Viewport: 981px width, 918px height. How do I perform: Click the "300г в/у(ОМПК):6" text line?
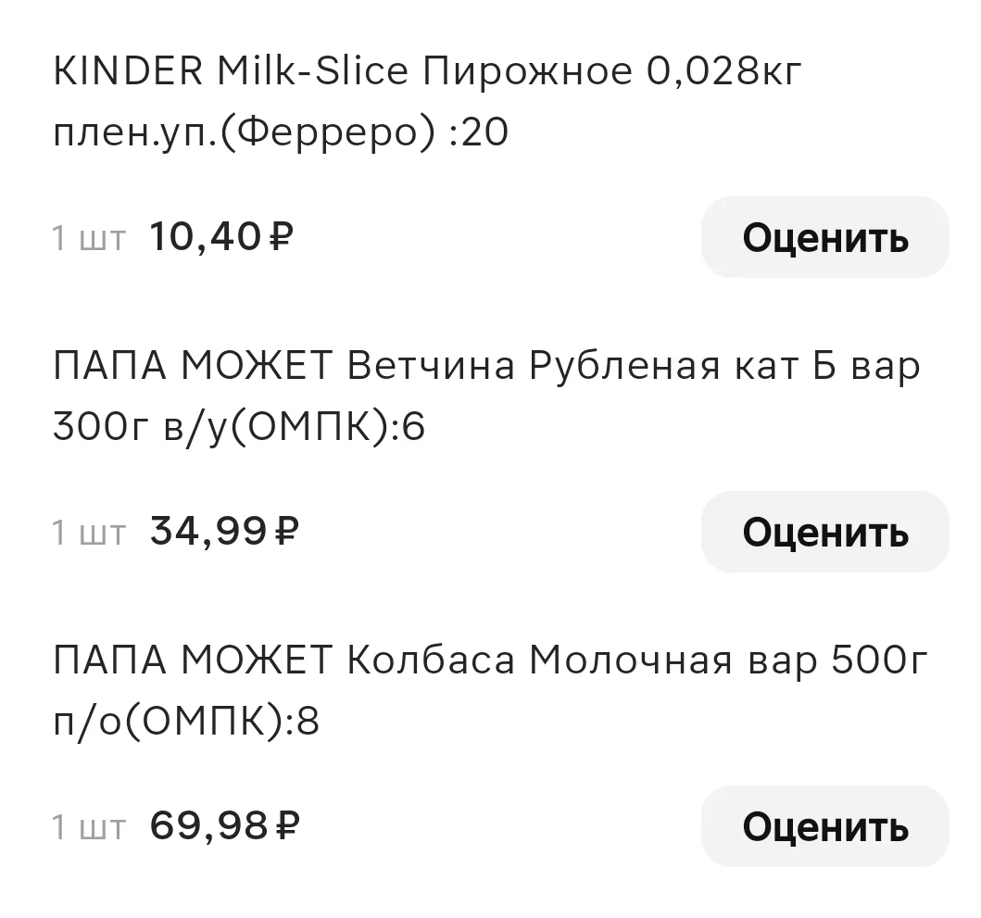[239, 427]
